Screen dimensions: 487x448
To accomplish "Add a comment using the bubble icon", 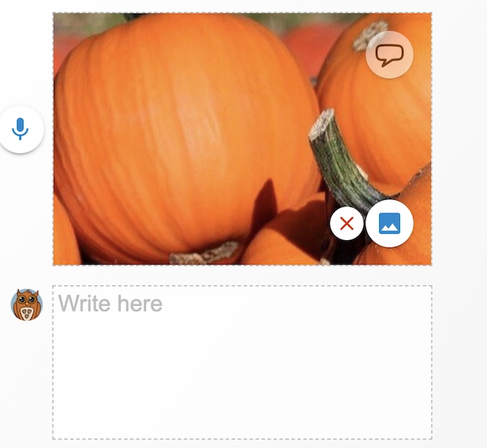I will (x=390, y=55).
